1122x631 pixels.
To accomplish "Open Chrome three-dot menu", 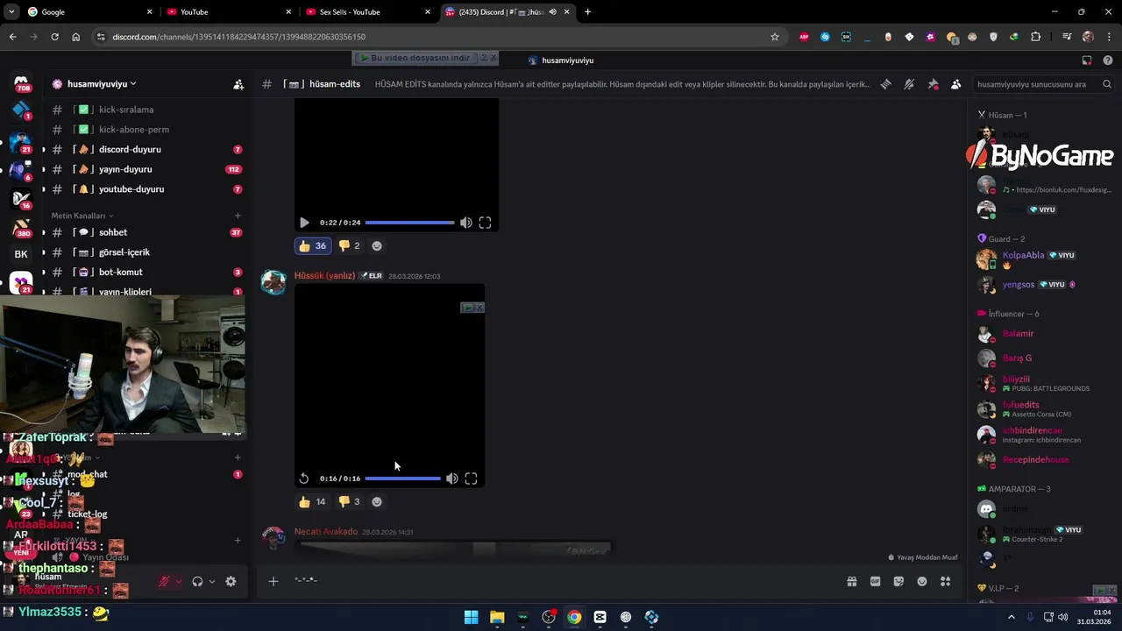I will 1108,37.
